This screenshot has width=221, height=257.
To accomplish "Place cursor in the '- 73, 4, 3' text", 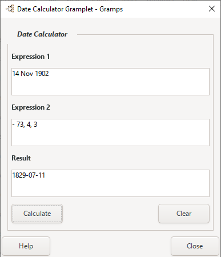I will (x=25, y=125).
